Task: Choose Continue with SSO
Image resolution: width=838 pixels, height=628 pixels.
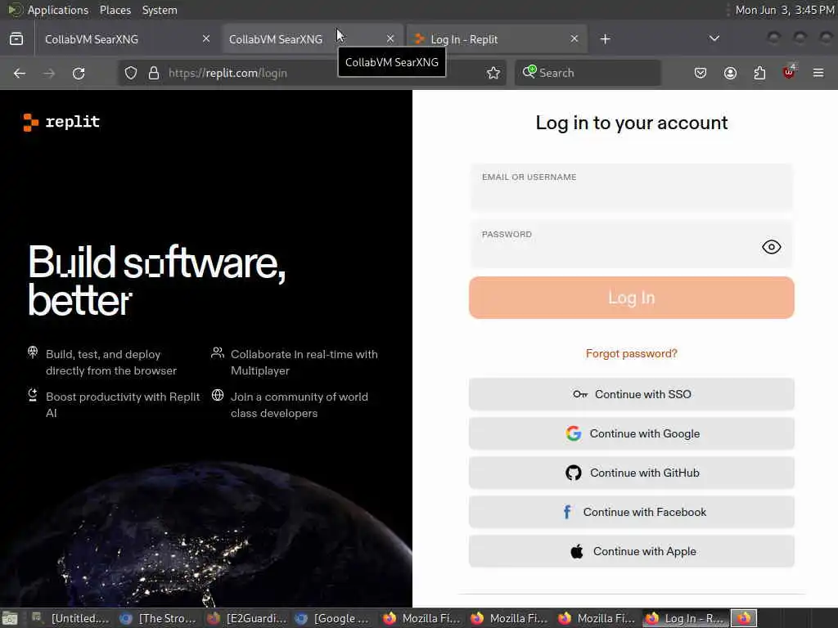Action: [631, 394]
